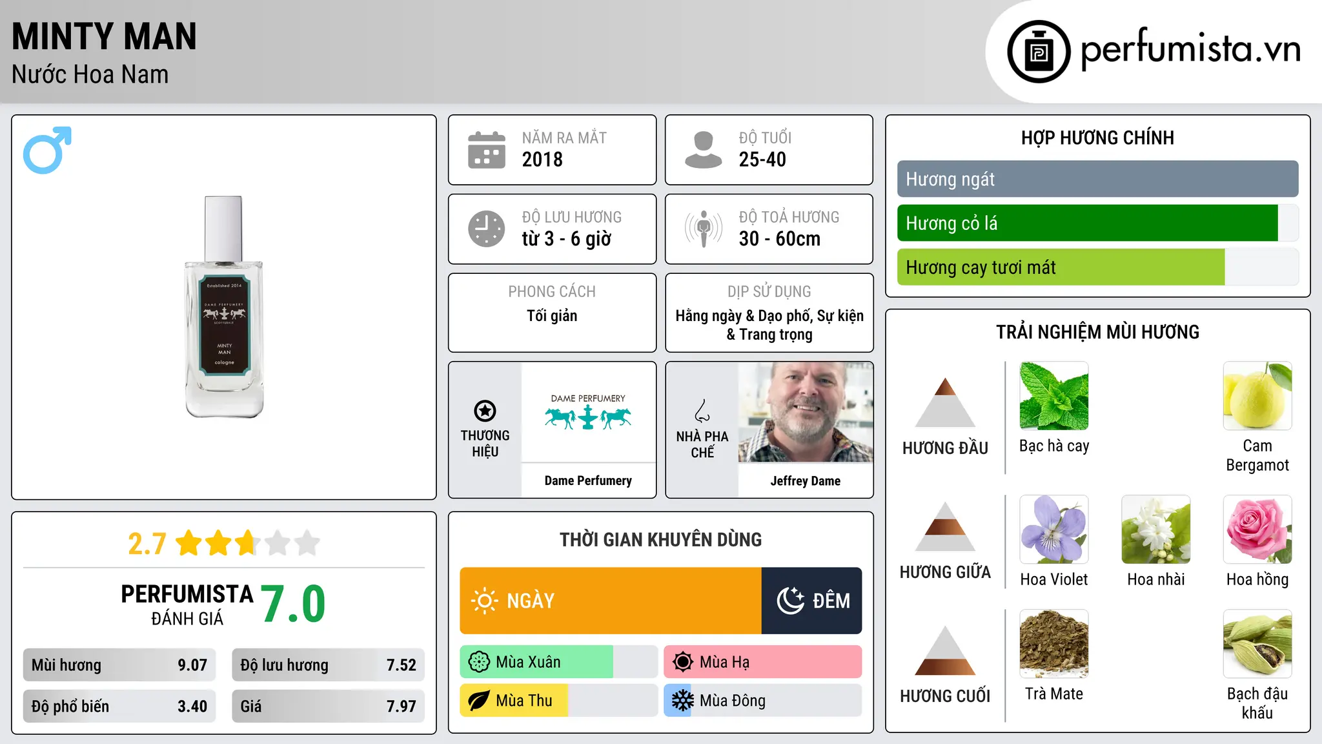
Task: Click the Mùa Hạ season bar
Action: (x=763, y=662)
